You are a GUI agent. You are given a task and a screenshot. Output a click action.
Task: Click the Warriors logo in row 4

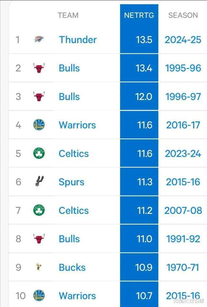[39, 125]
